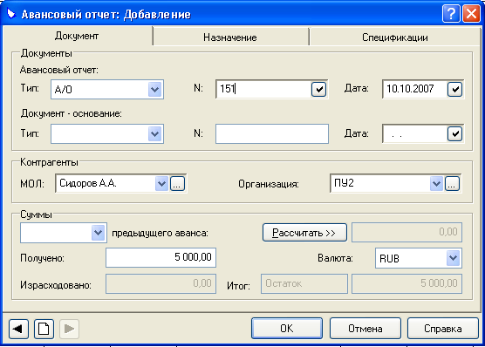Open the Организация browse ellipsis button

pos(452,183)
